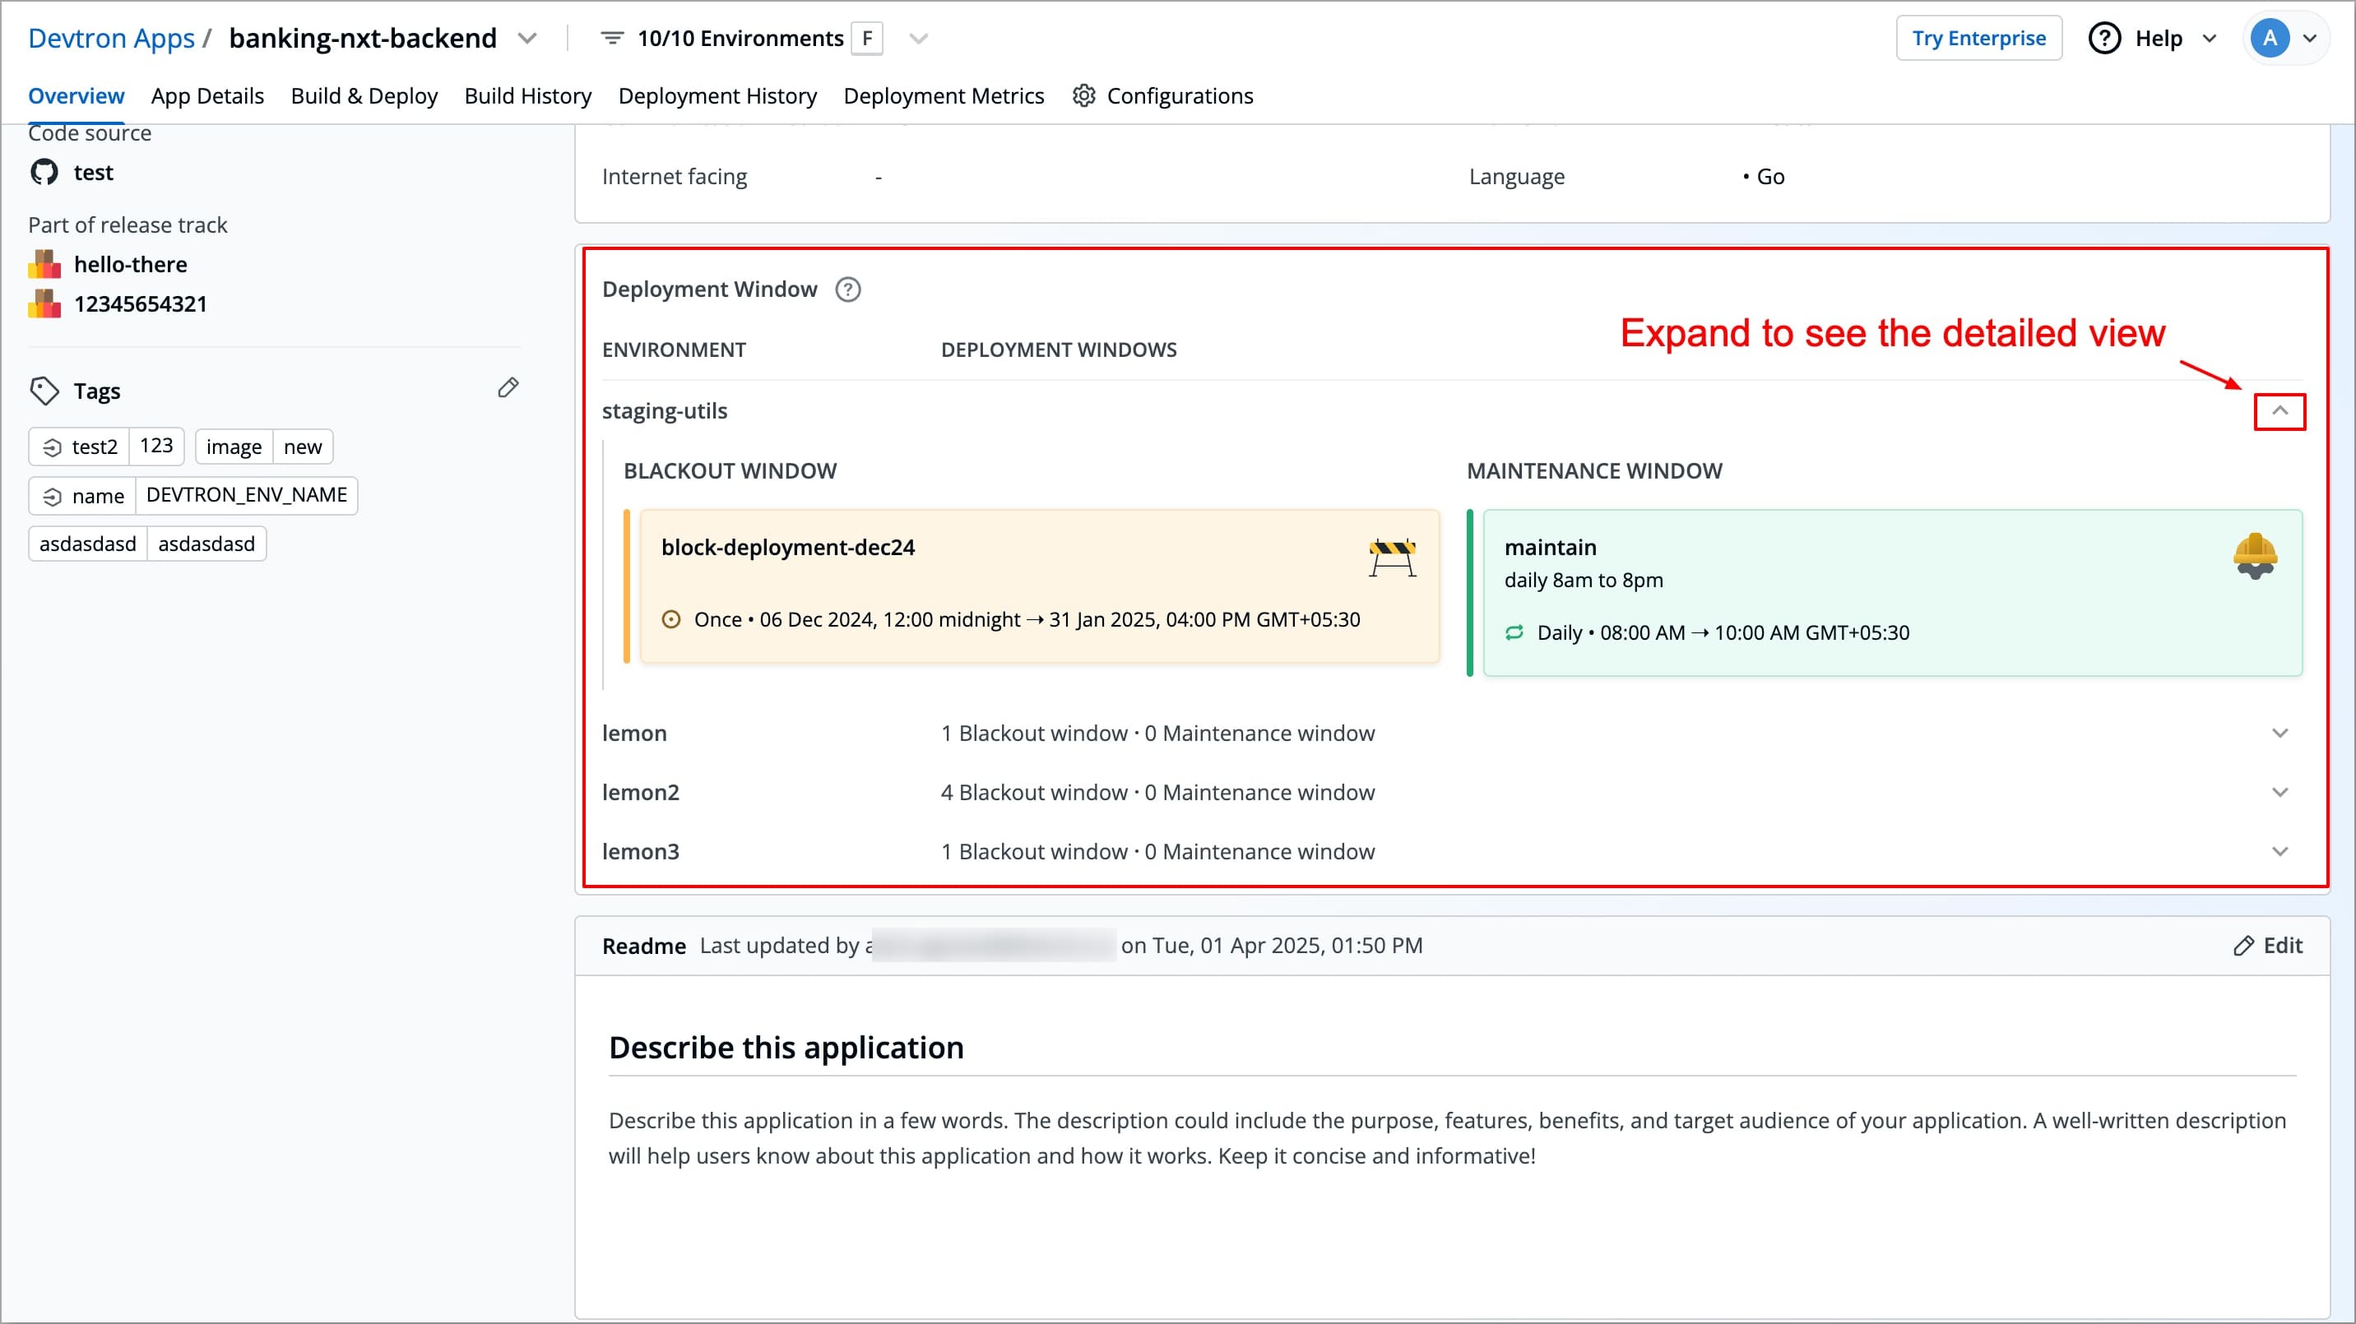Click the asdasdasd tag chip
2356x1324 pixels.
click(147, 544)
